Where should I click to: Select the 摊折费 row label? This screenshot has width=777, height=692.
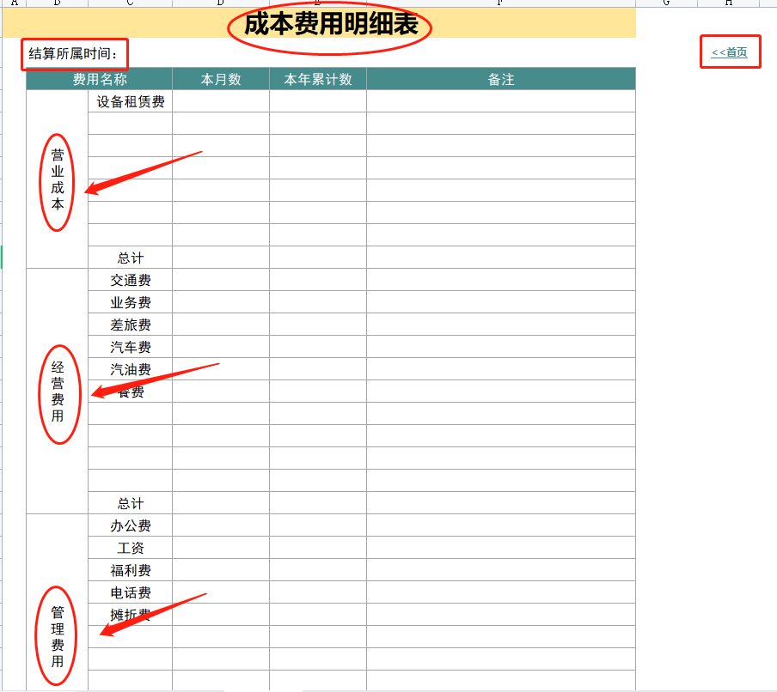(x=129, y=615)
